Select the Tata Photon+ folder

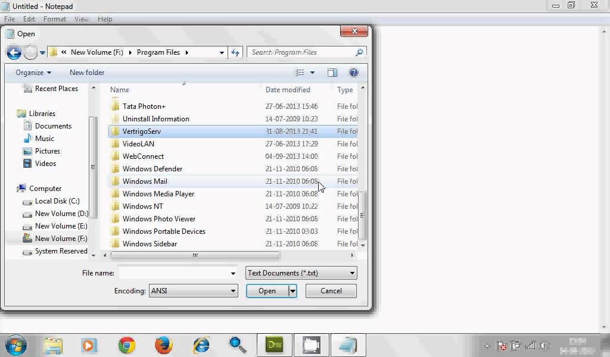(233, 107)
